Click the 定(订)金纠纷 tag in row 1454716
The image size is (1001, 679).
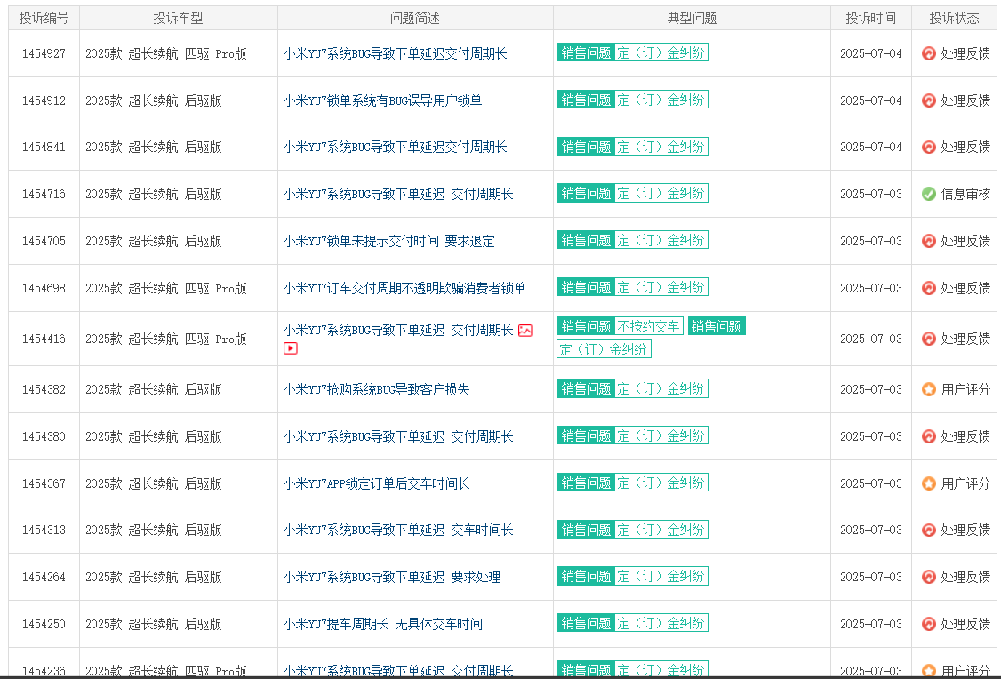661,194
